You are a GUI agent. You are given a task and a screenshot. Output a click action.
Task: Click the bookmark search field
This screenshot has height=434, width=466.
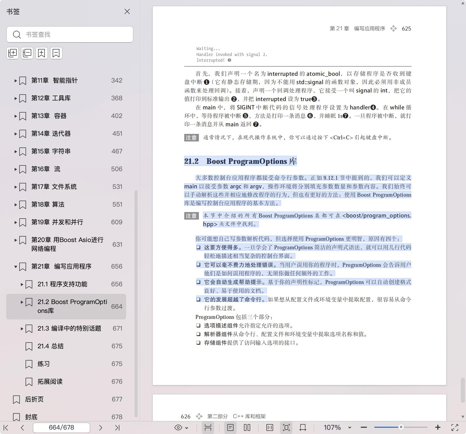coord(70,34)
